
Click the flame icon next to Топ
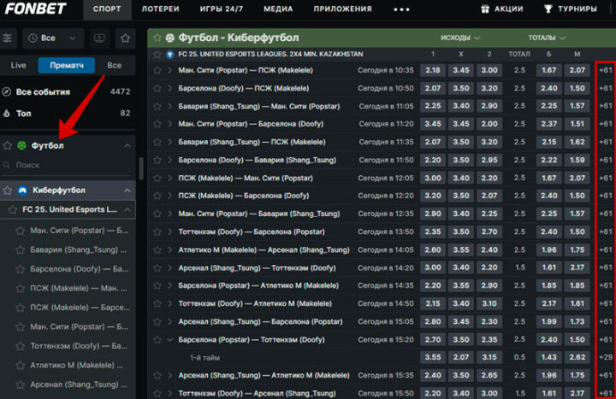pos(7,113)
